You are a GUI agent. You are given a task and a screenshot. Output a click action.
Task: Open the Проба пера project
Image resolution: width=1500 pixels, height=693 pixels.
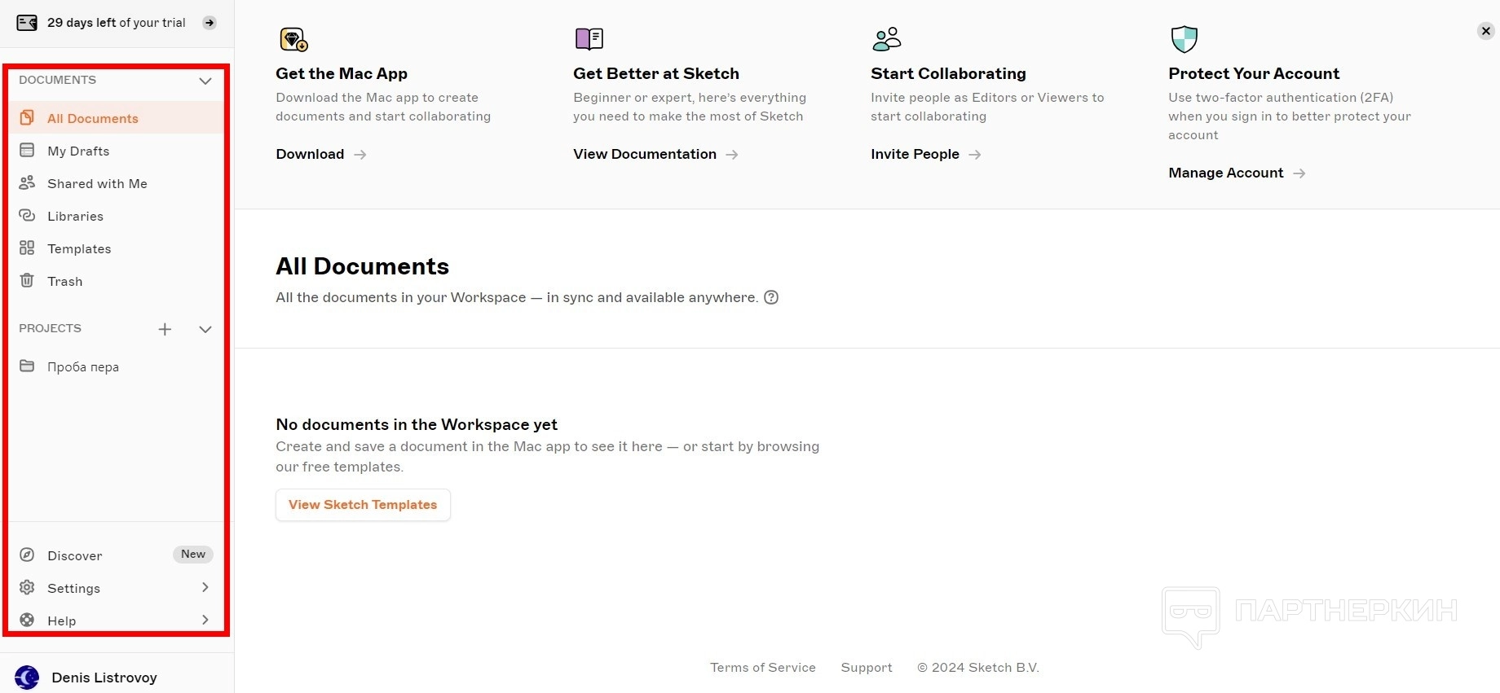pos(82,366)
